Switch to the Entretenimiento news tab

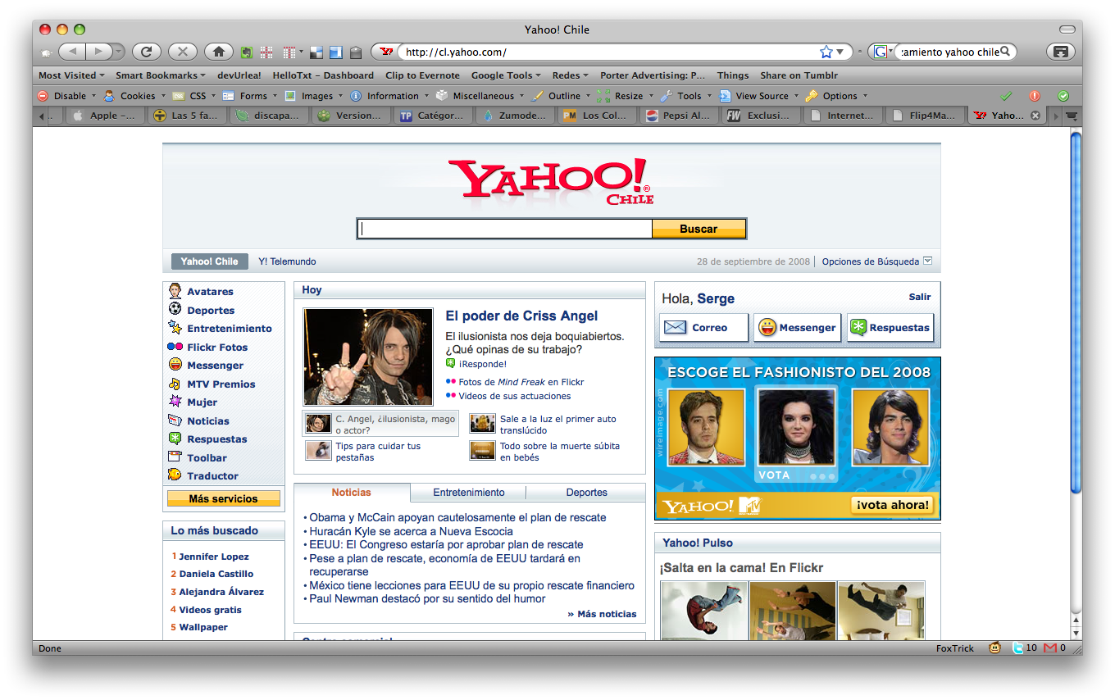469,493
